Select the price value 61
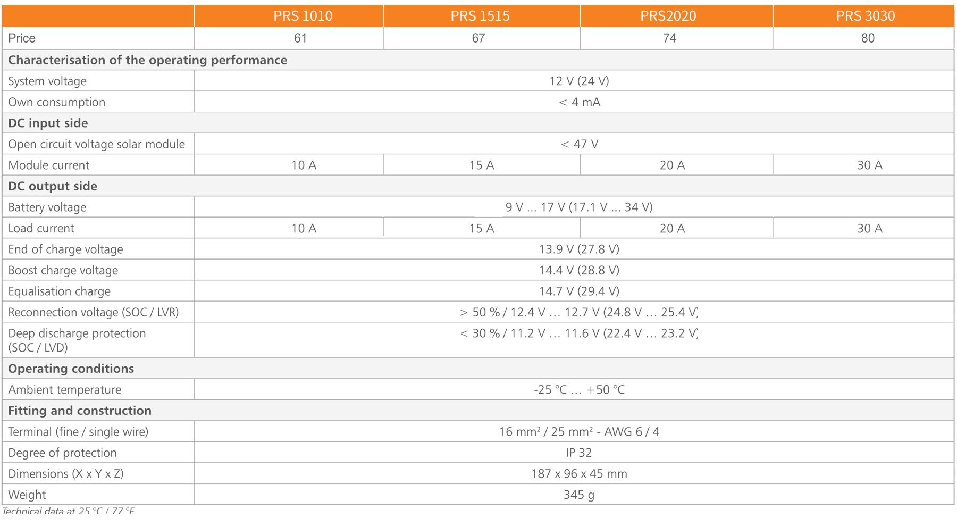 pyautogui.click(x=300, y=38)
